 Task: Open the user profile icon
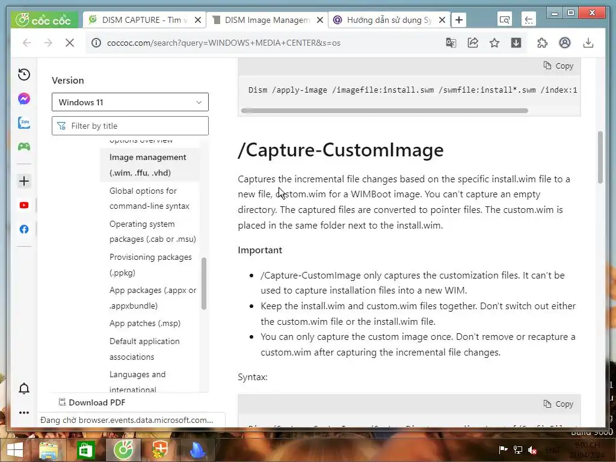pos(565,43)
